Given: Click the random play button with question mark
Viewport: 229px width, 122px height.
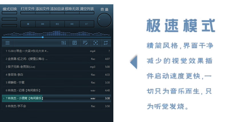Looking at the screenshot, I should point(87,24).
